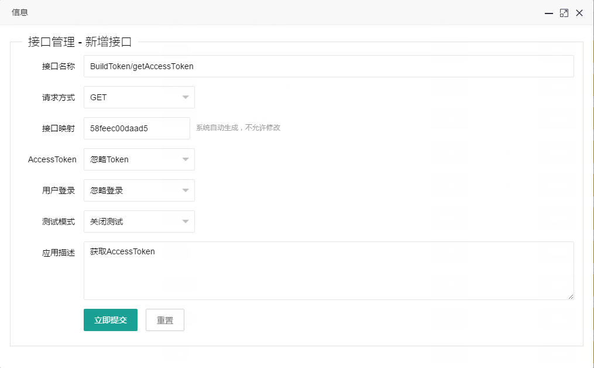The height and width of the screenshot is (368, 594).
Task: Click the 测试模式 field label
Action: tap(59, 222)
